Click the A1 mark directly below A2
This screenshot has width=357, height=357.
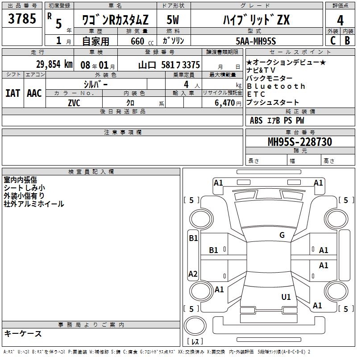(219, 289)
